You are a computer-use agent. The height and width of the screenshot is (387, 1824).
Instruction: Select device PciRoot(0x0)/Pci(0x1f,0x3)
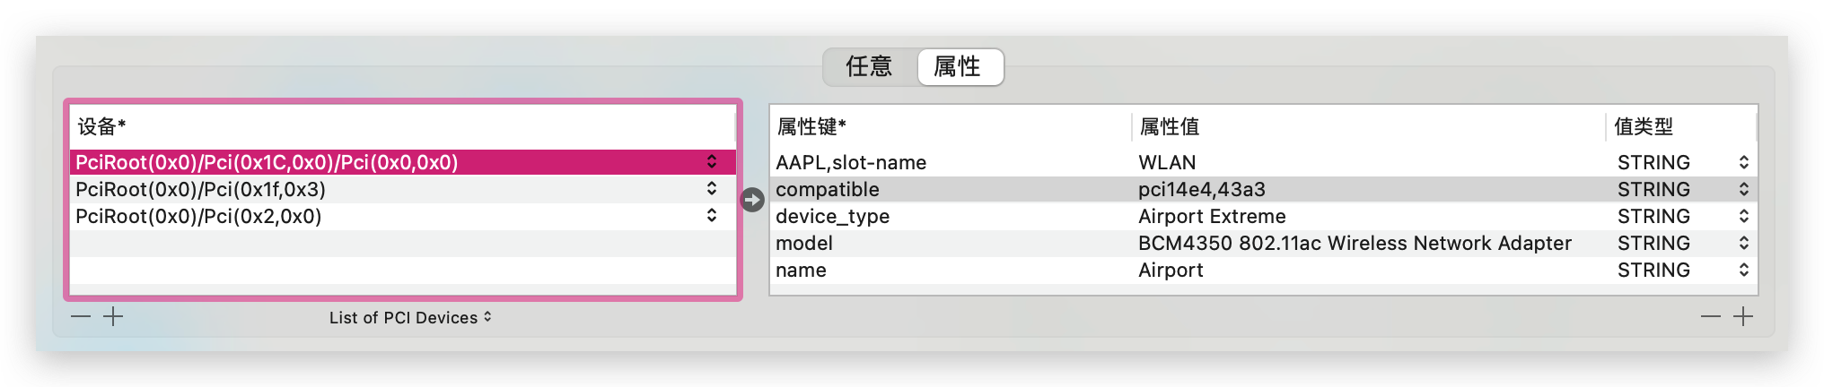coord(402,189)
